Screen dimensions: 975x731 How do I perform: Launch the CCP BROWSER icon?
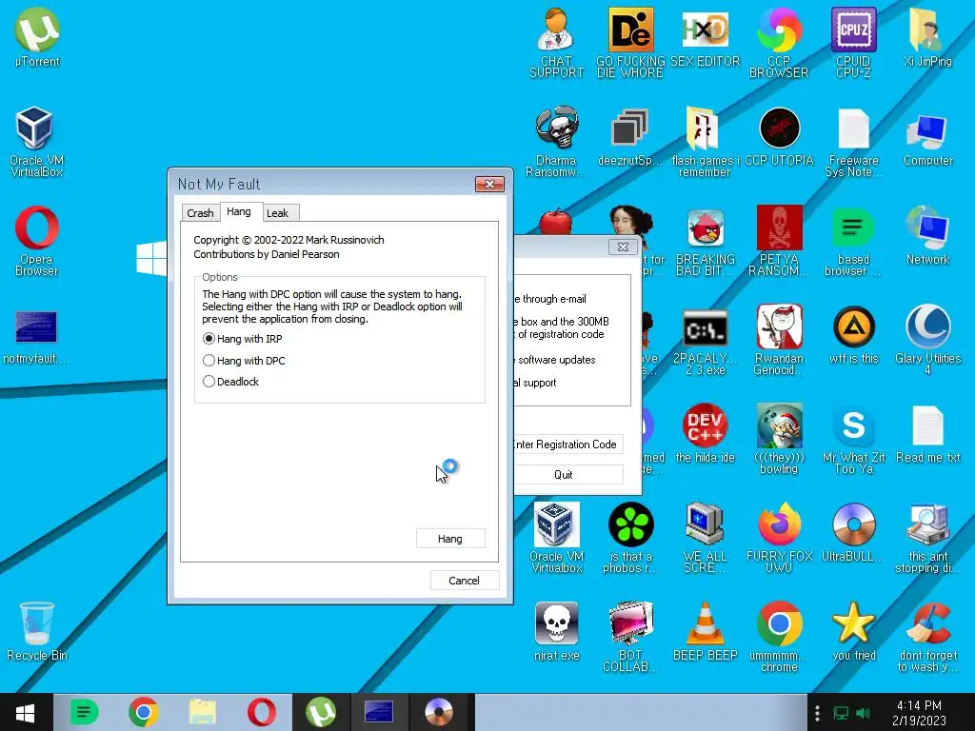pyautogui.click(x=779, y=42)
